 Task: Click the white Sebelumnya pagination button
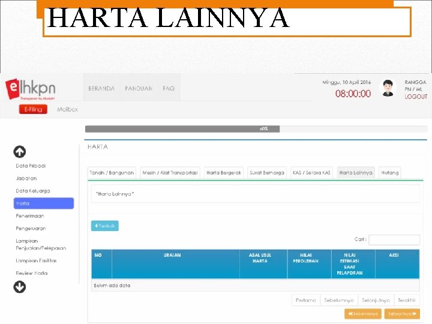click(x=339, y=301)
